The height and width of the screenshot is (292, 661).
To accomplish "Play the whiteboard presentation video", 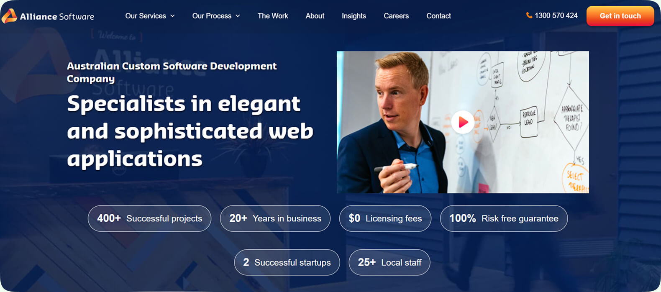I will click(x=463, y=122).
